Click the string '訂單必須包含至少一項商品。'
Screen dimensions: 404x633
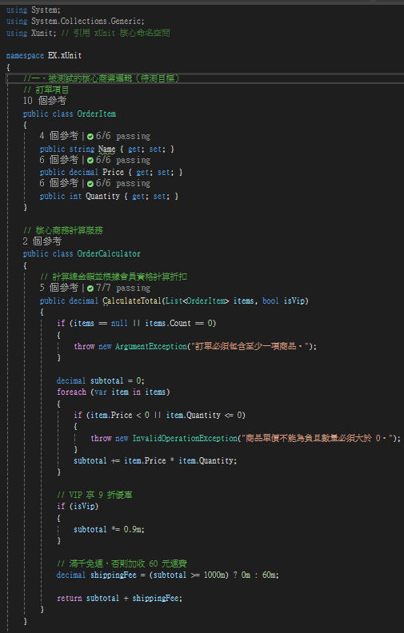point(250,346)
